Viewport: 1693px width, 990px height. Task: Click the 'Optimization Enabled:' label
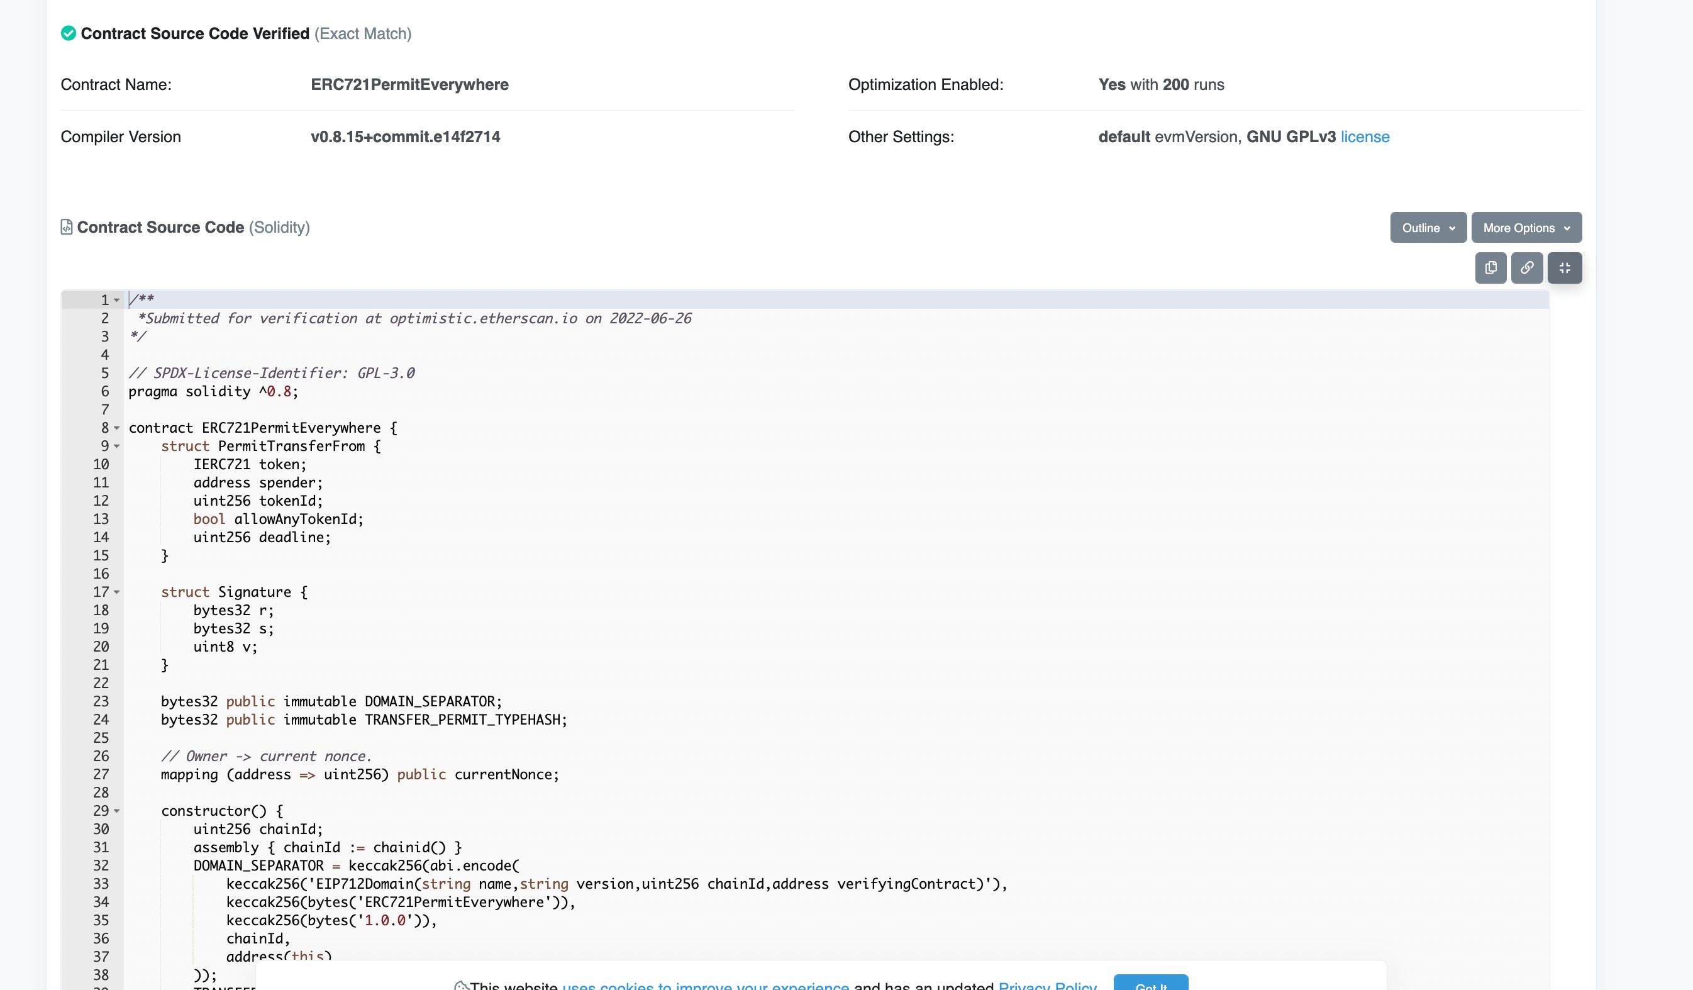pos(926,85)
